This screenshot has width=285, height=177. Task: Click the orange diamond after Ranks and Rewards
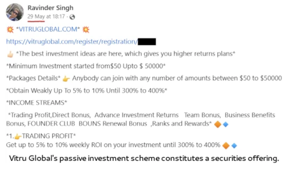pos(217,124)
